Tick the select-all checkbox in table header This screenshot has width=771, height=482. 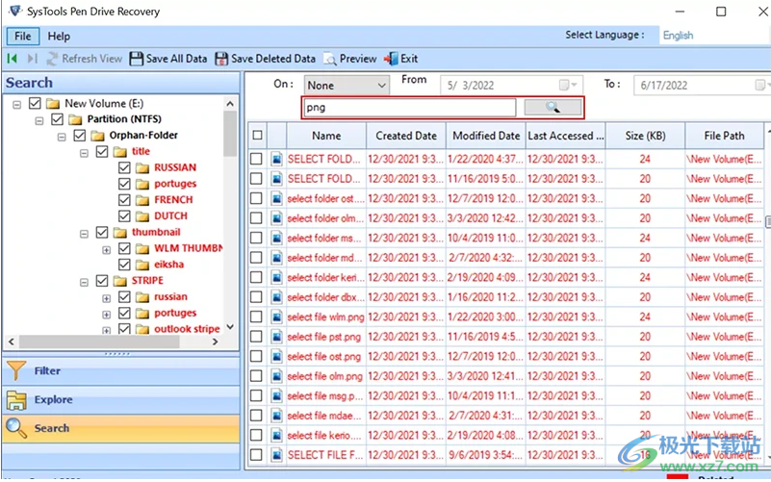pos(256,136)
